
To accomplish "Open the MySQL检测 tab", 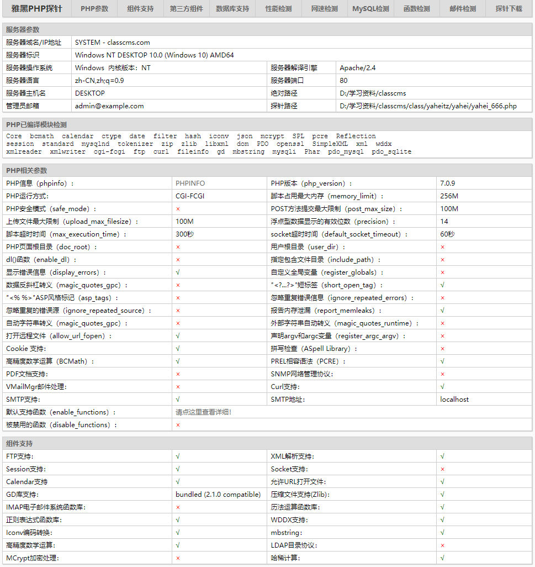I will [370, 9].
